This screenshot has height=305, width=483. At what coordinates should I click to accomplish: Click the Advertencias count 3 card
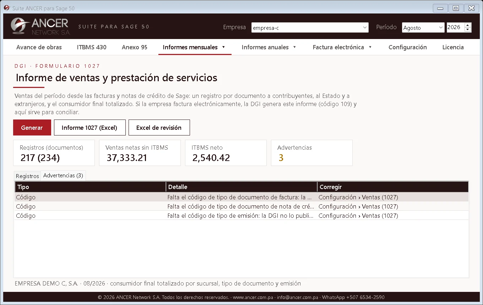coord(312,153)
